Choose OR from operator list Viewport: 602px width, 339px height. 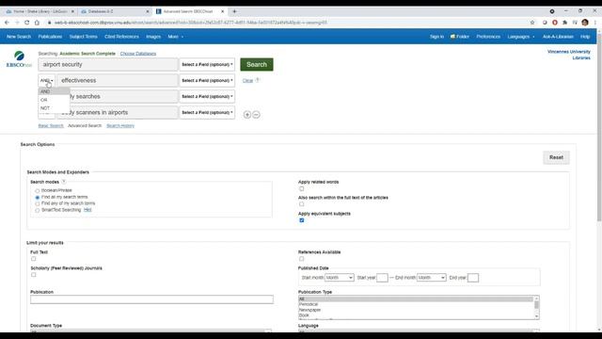(54, 100)
